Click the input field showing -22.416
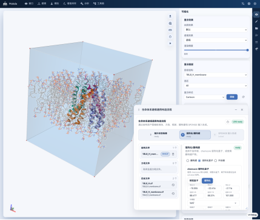Image resolution: width=260 pixels, height=220 pixels. pyautogui.click(x=213, y=189)
